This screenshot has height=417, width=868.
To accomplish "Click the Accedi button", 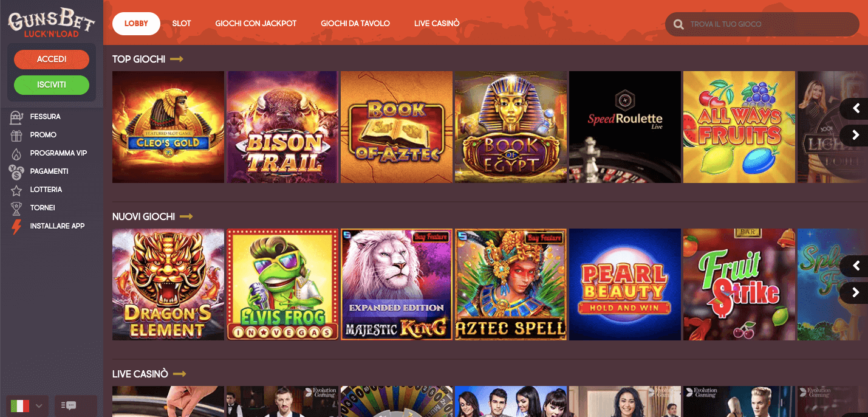I will tap(52, 59).
